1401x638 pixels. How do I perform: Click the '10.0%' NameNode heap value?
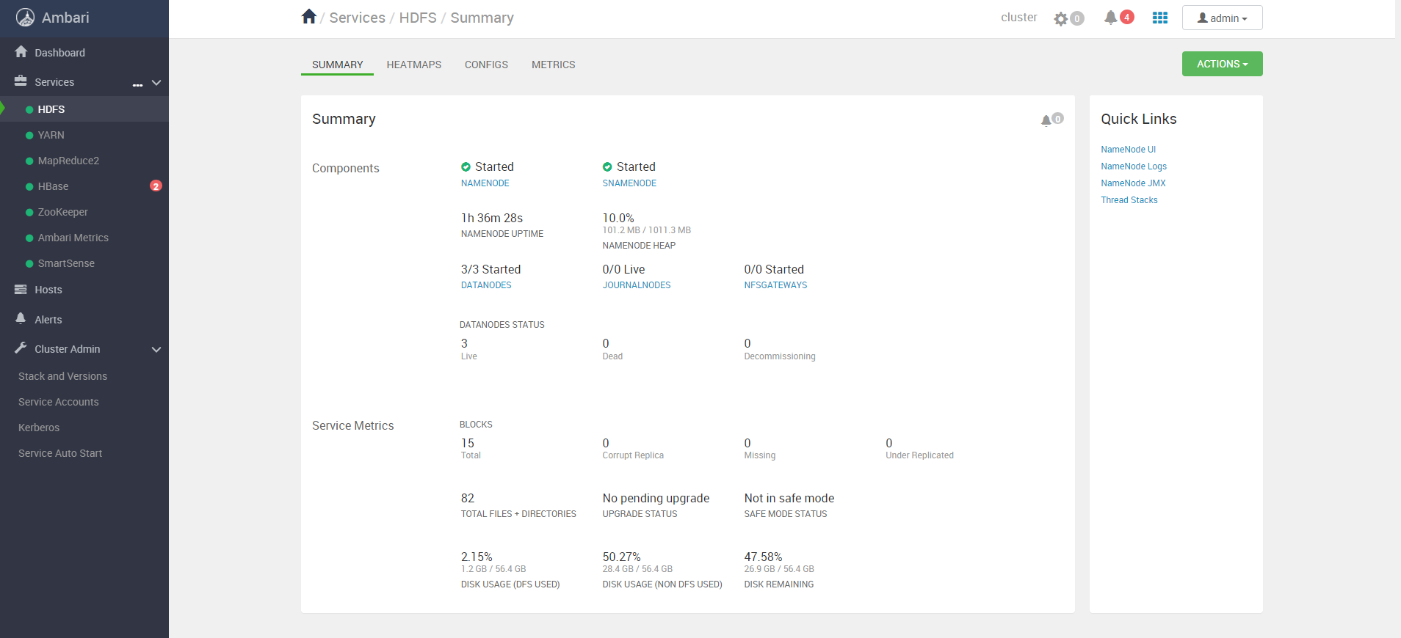point(618,218)
